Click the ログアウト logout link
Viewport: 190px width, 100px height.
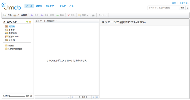click(184, 3)
